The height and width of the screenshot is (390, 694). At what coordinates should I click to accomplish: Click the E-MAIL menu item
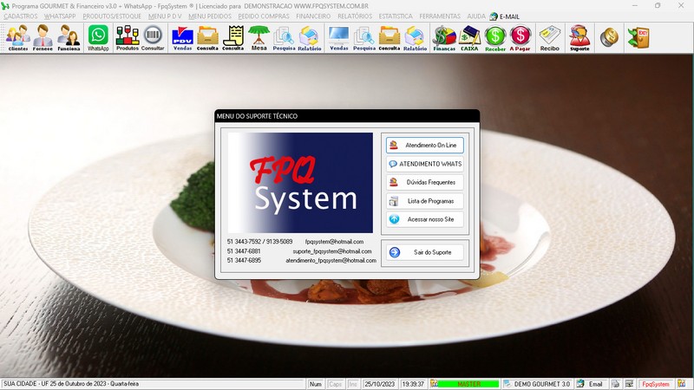[505, 16]
